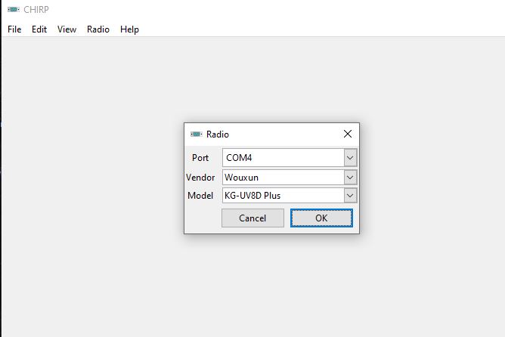Cancel the radio selection dialog
Viewport: 505px width, 337px height.
[x=253, y=218]
